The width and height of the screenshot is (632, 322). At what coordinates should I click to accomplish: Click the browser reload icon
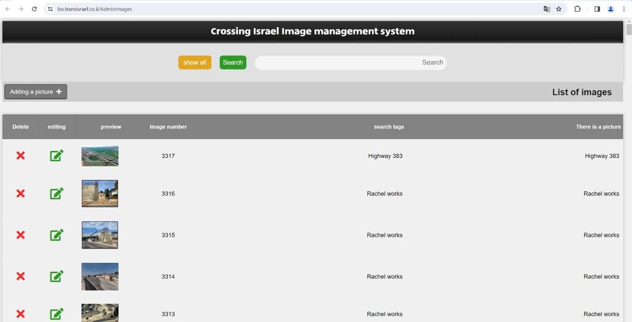[x=34, y=9]
